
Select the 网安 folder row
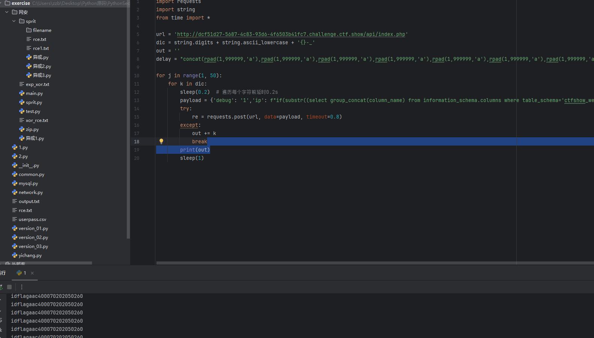click(64, 12)
